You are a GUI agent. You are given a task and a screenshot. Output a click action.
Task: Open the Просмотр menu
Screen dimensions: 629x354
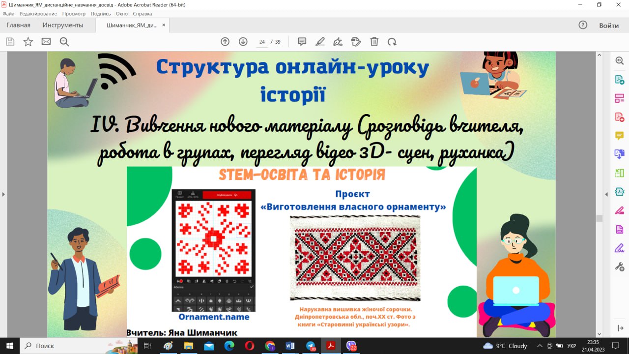[74, 14]
